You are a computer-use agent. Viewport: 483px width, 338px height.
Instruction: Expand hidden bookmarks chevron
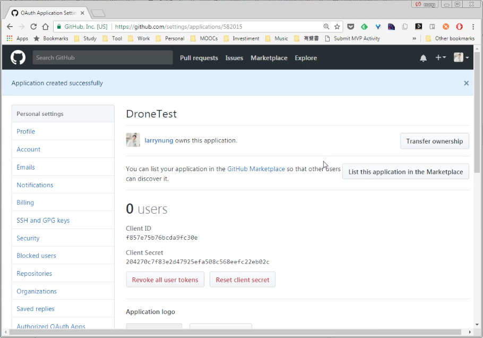(415, 38)
